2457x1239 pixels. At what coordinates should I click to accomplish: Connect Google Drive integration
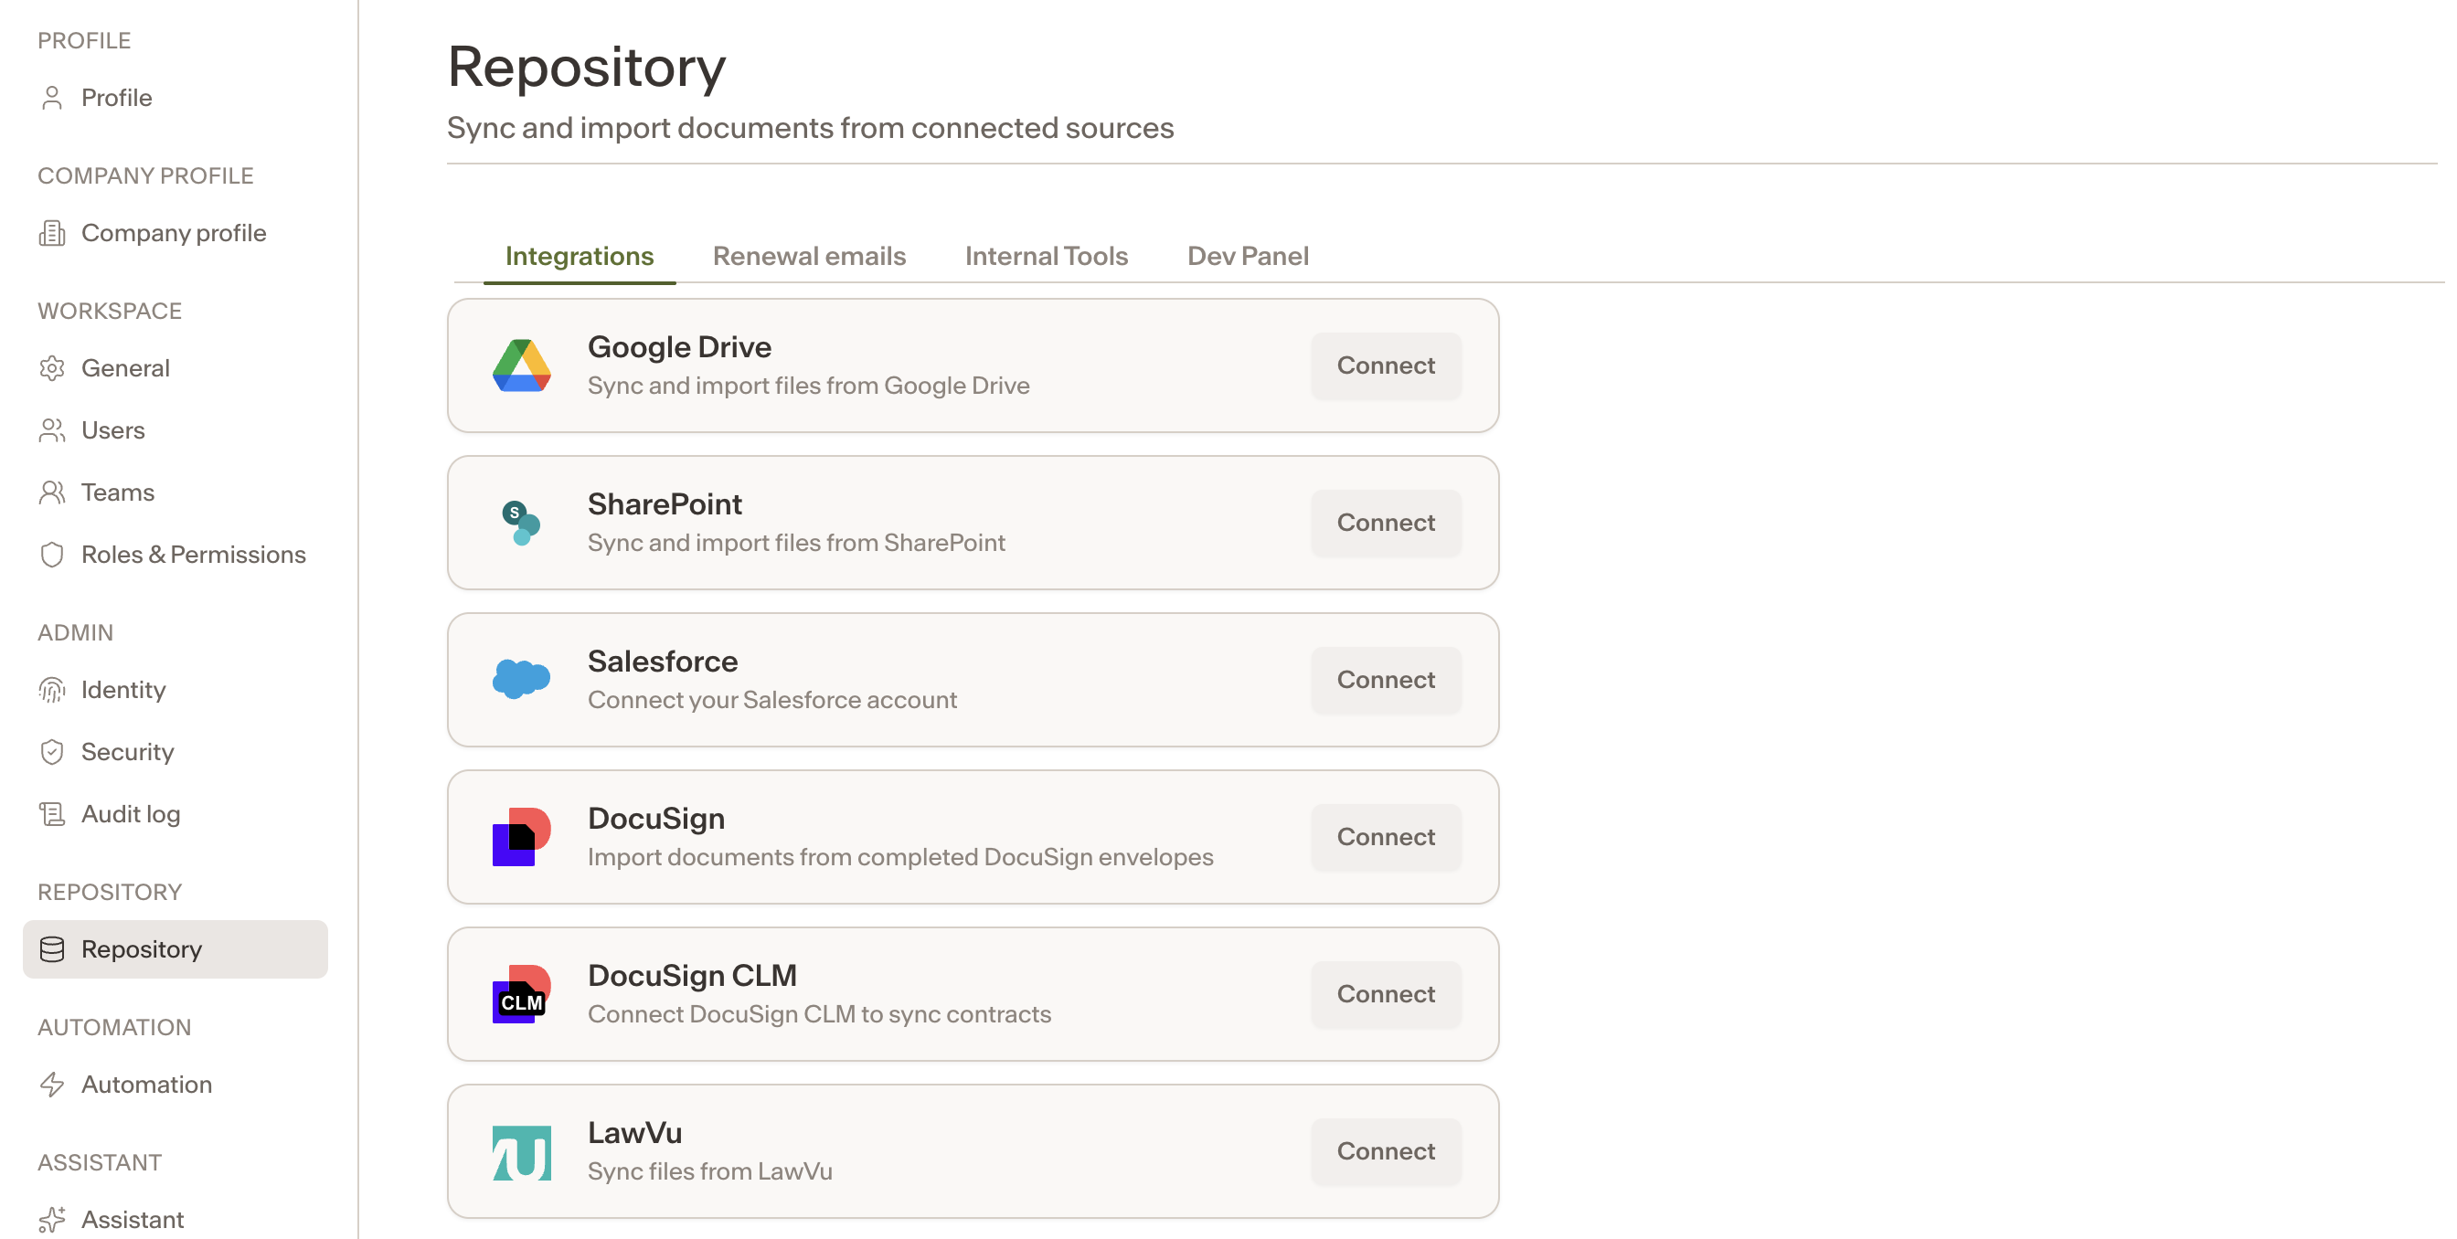pos(1386,366)
